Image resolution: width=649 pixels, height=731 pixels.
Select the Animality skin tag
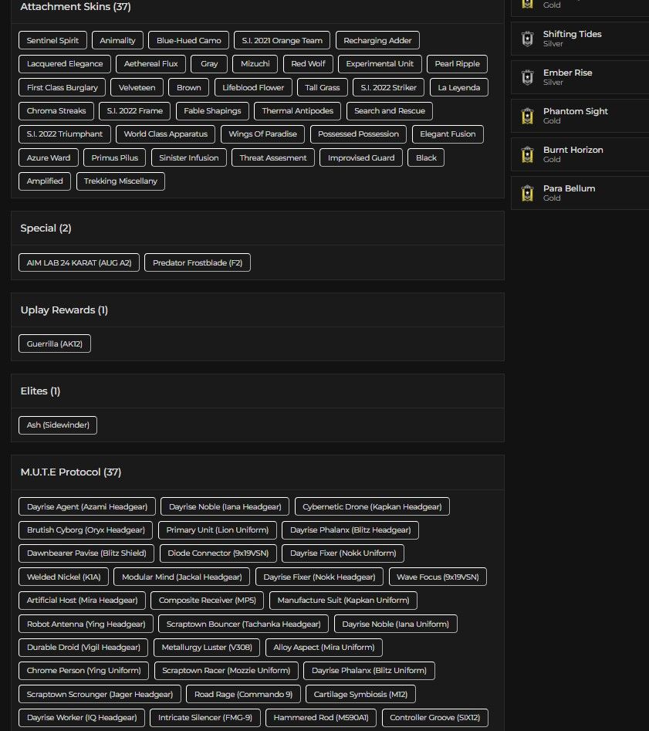click(117, 41)
